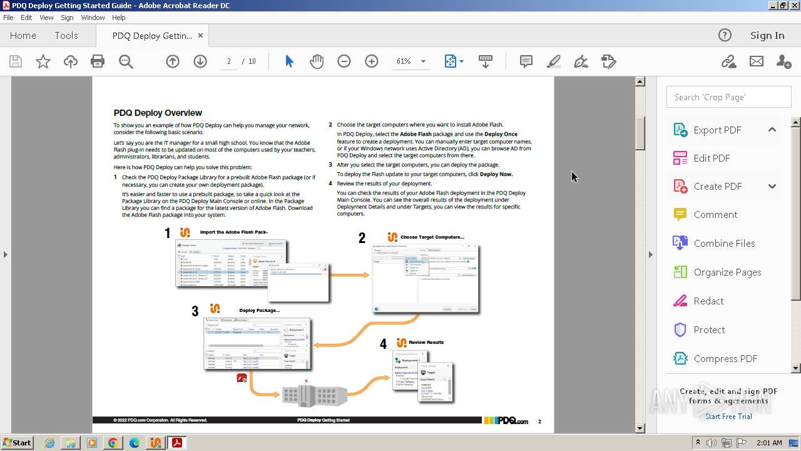The height and width of the screenshot is (451, 801).
Task: Send the file by email envelope icon
Action: pyautogui.click(x=757, y=61)
